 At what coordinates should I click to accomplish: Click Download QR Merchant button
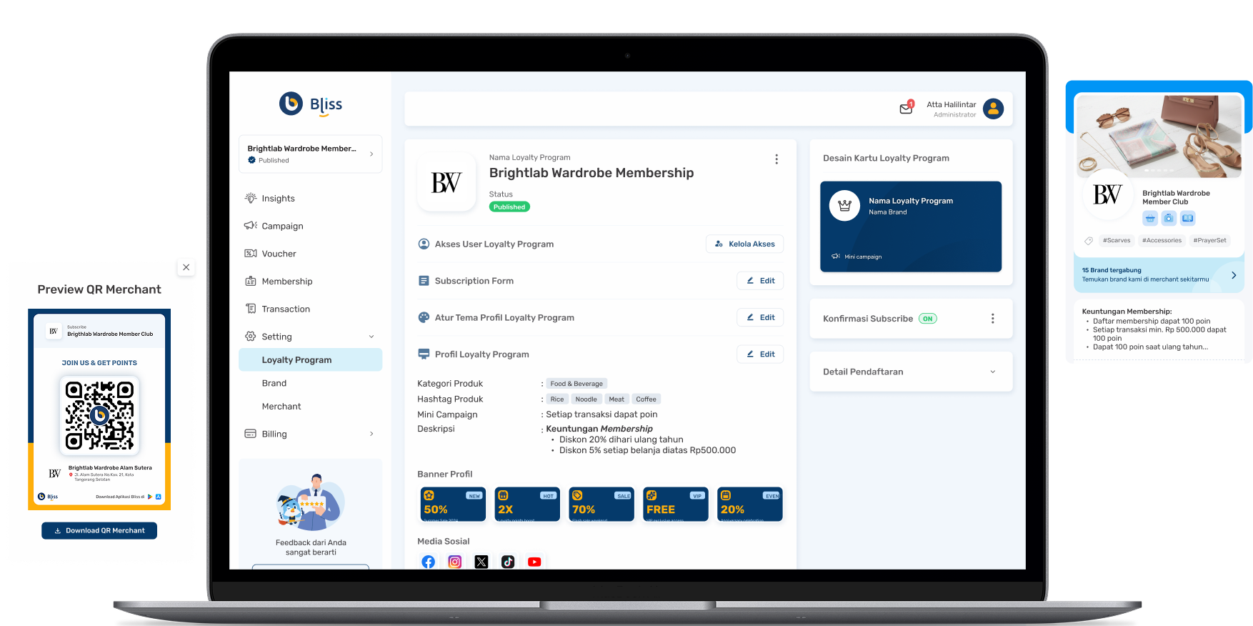(x=99, y=530)
